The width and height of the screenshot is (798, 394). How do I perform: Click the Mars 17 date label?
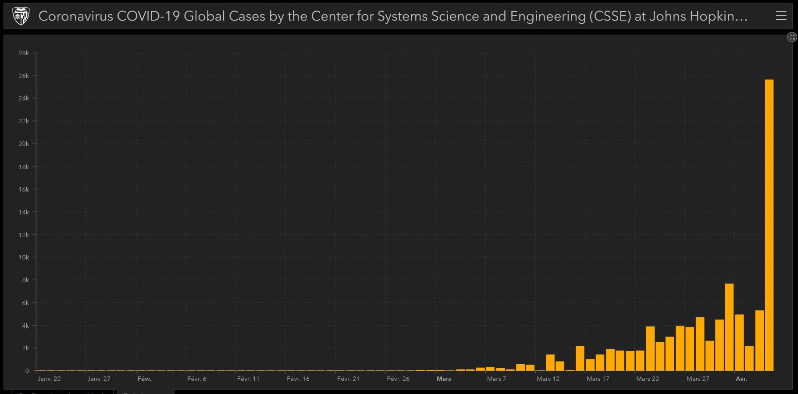598,379
